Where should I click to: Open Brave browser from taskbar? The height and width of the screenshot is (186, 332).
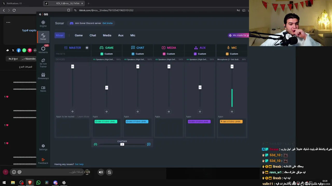coord(30,183)
